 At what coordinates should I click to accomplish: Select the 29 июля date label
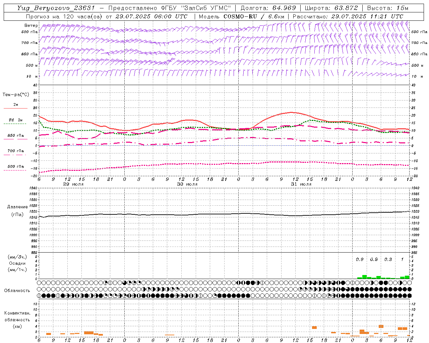pyautogui.click(x=73, y=184)
